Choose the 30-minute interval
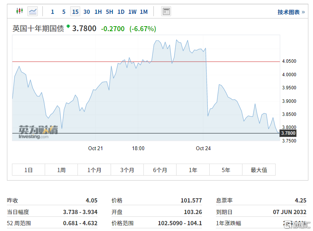The height and width of the screenshot is (231, 313). click(87, 12)
